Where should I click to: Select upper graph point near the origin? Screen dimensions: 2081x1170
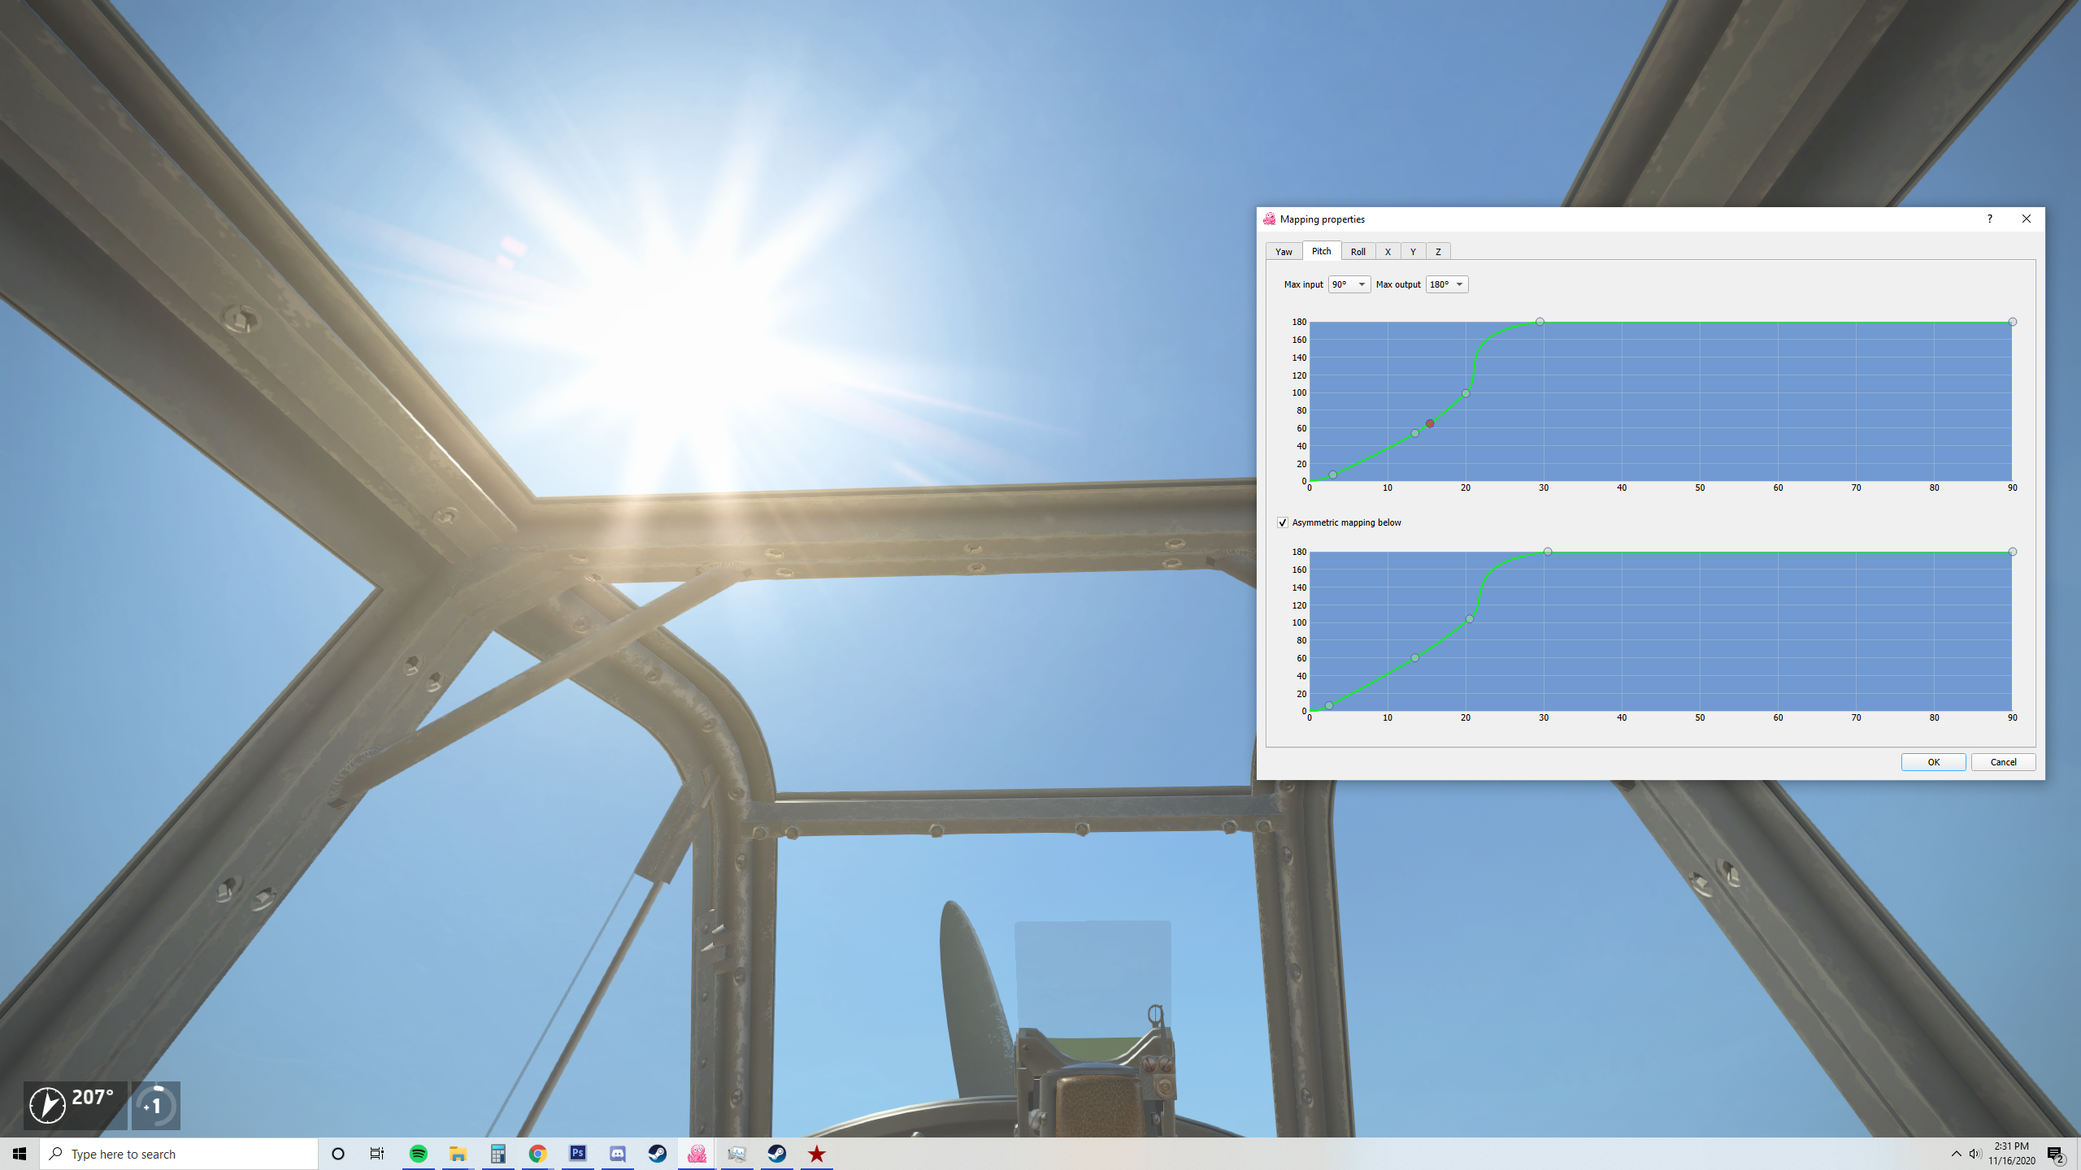tap(1333, 474)
